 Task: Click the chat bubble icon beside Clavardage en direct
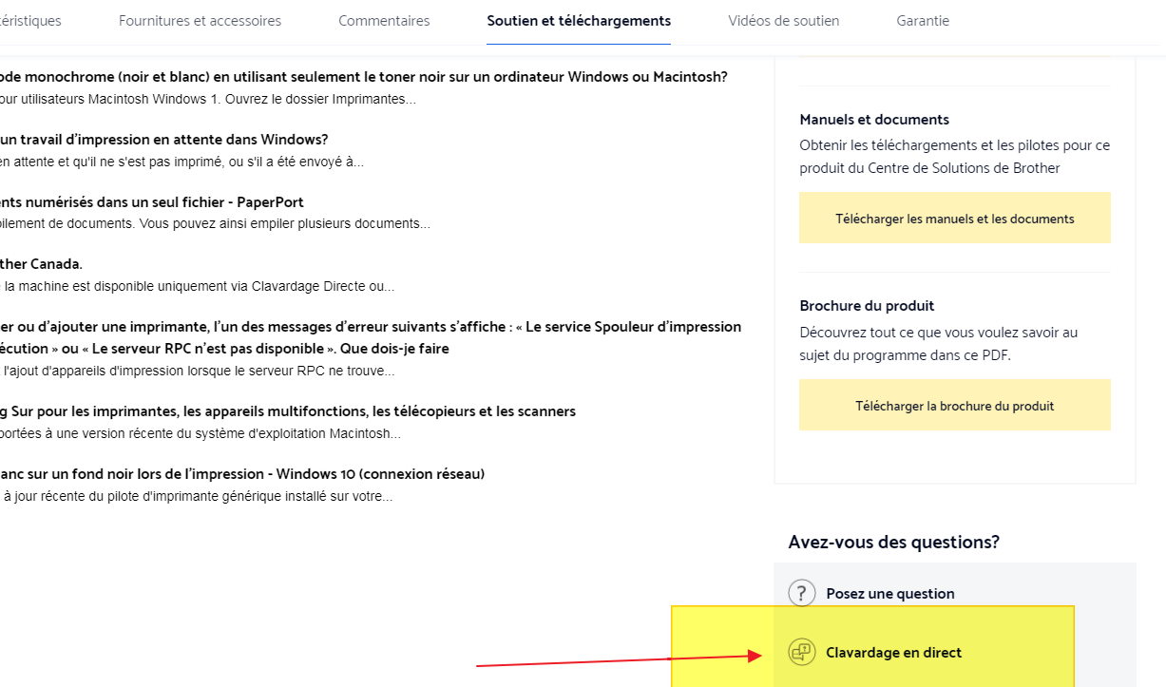pos(802,652)
